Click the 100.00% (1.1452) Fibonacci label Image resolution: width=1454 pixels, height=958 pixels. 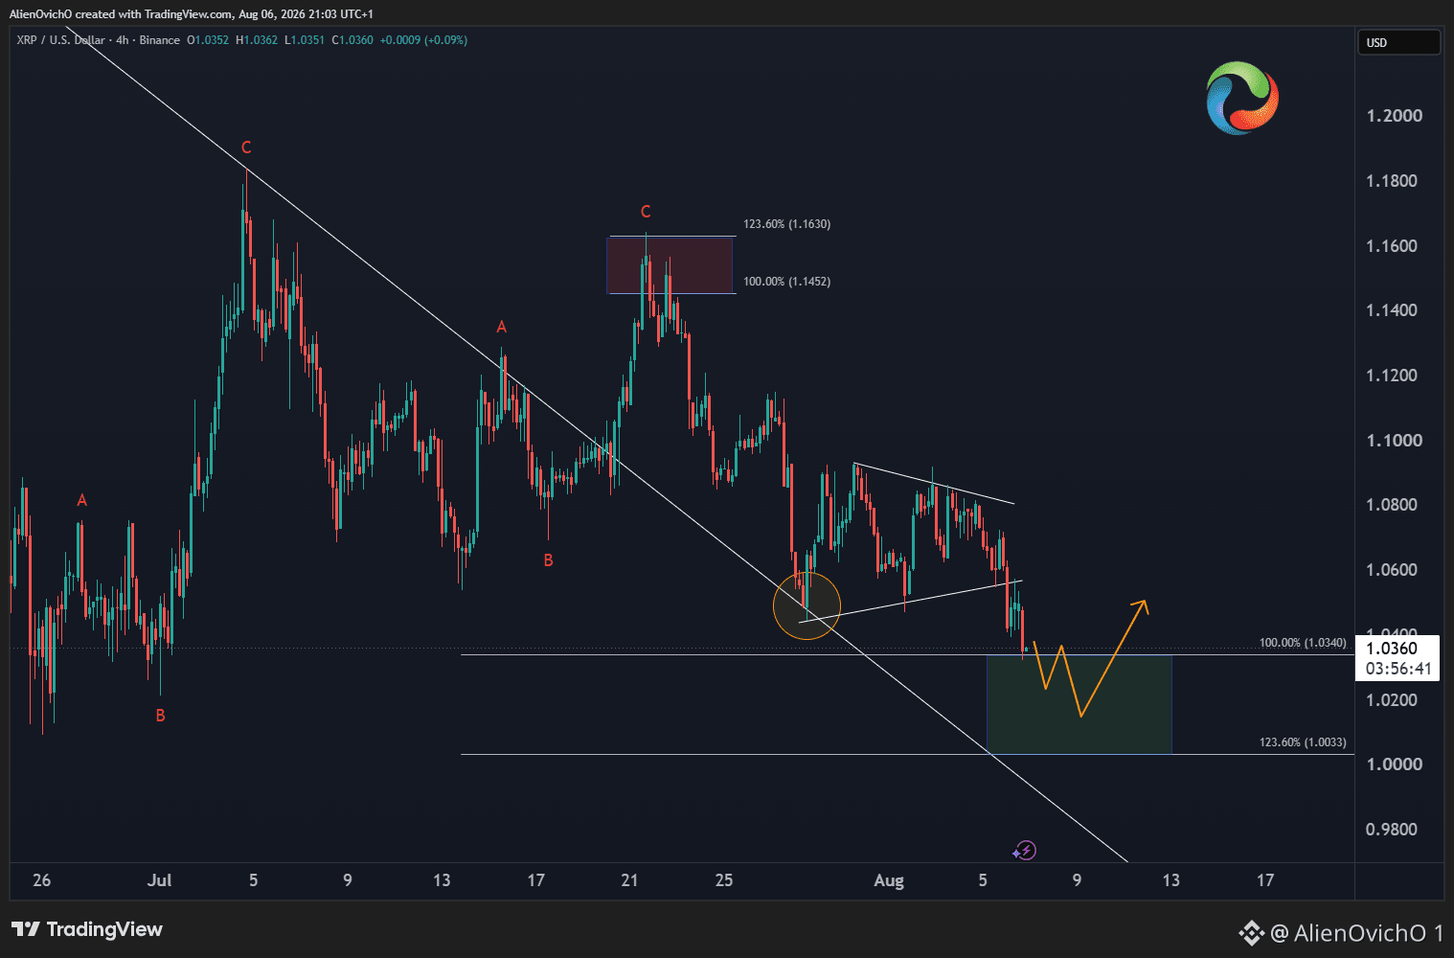pos(787,282)
